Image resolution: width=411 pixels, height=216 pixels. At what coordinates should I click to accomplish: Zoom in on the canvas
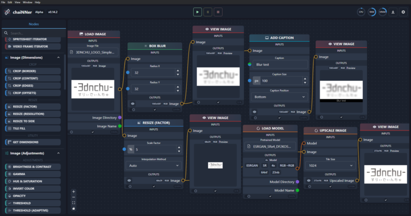tap(73, 191)
